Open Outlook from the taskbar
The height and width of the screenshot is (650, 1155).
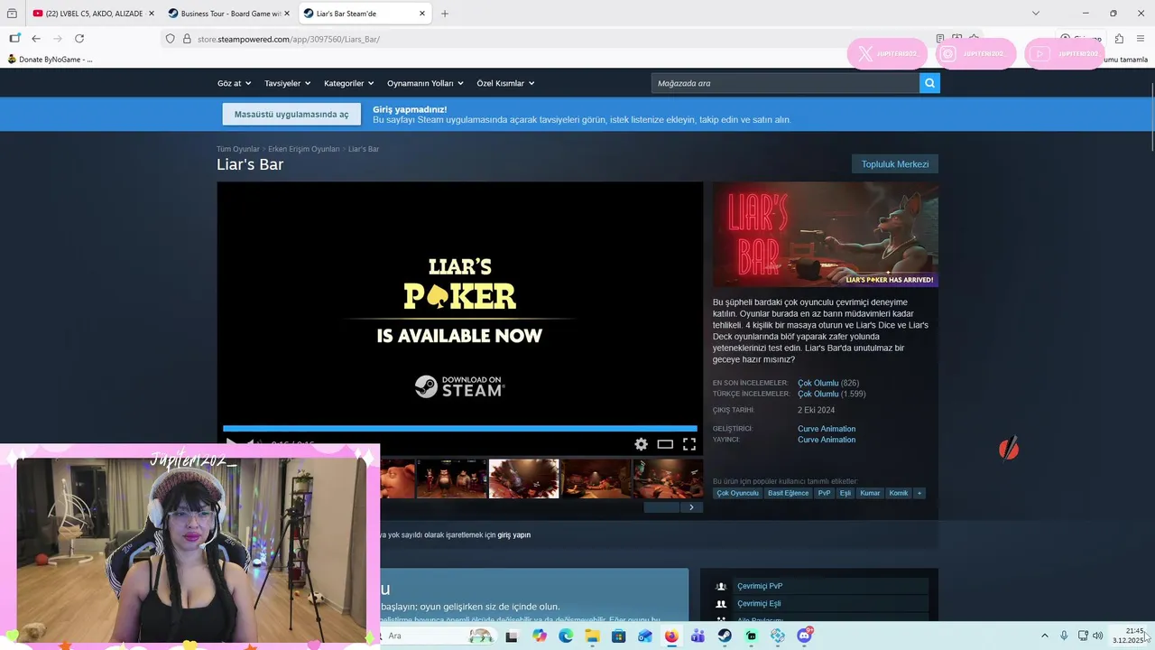644,636
